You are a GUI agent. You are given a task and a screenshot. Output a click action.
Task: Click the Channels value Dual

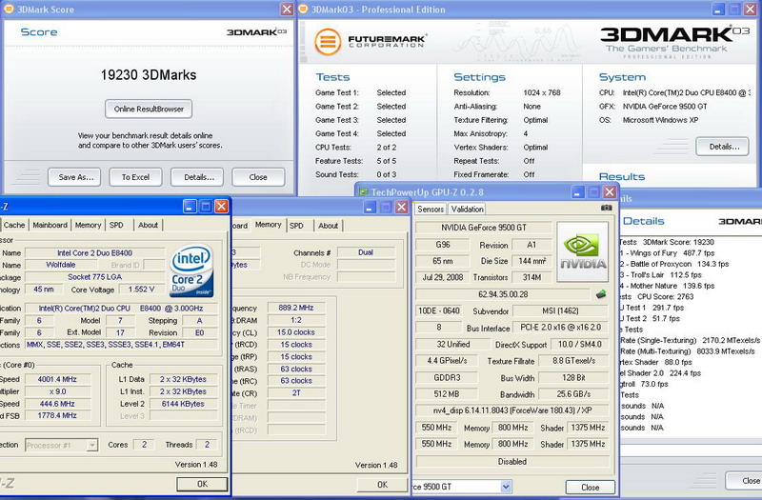(366, 252)
